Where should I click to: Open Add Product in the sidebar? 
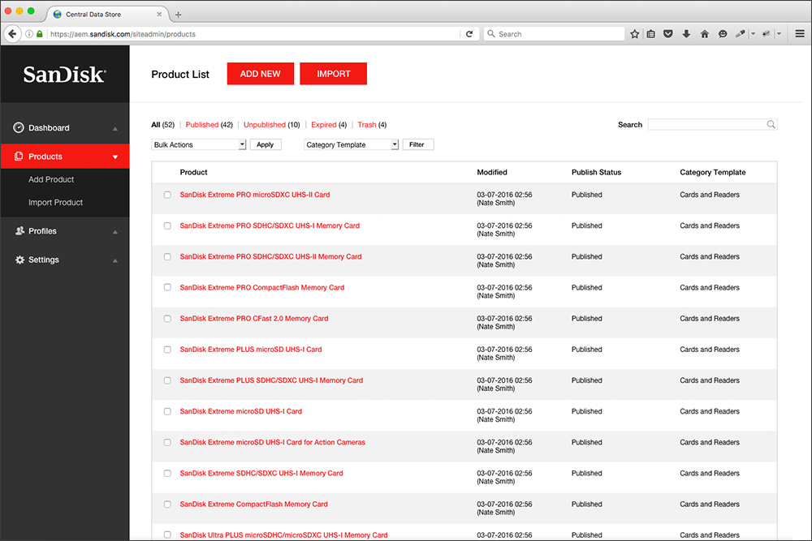pos(51,179)
